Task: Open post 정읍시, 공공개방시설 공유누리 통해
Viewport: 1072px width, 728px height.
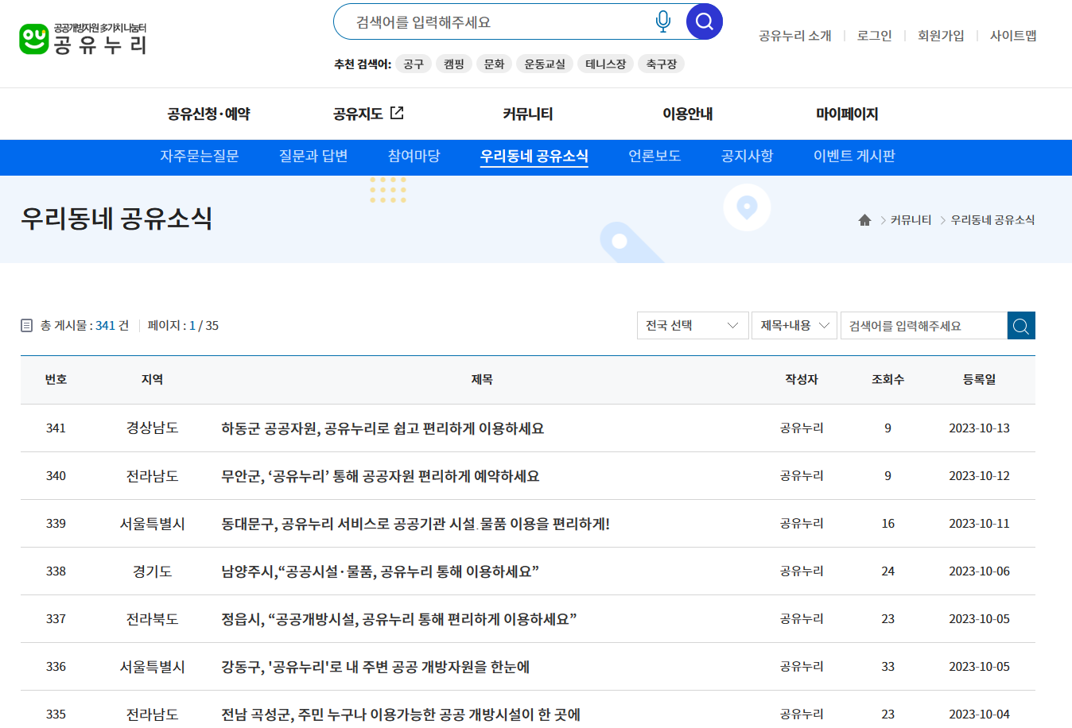Action: [398, 619]
